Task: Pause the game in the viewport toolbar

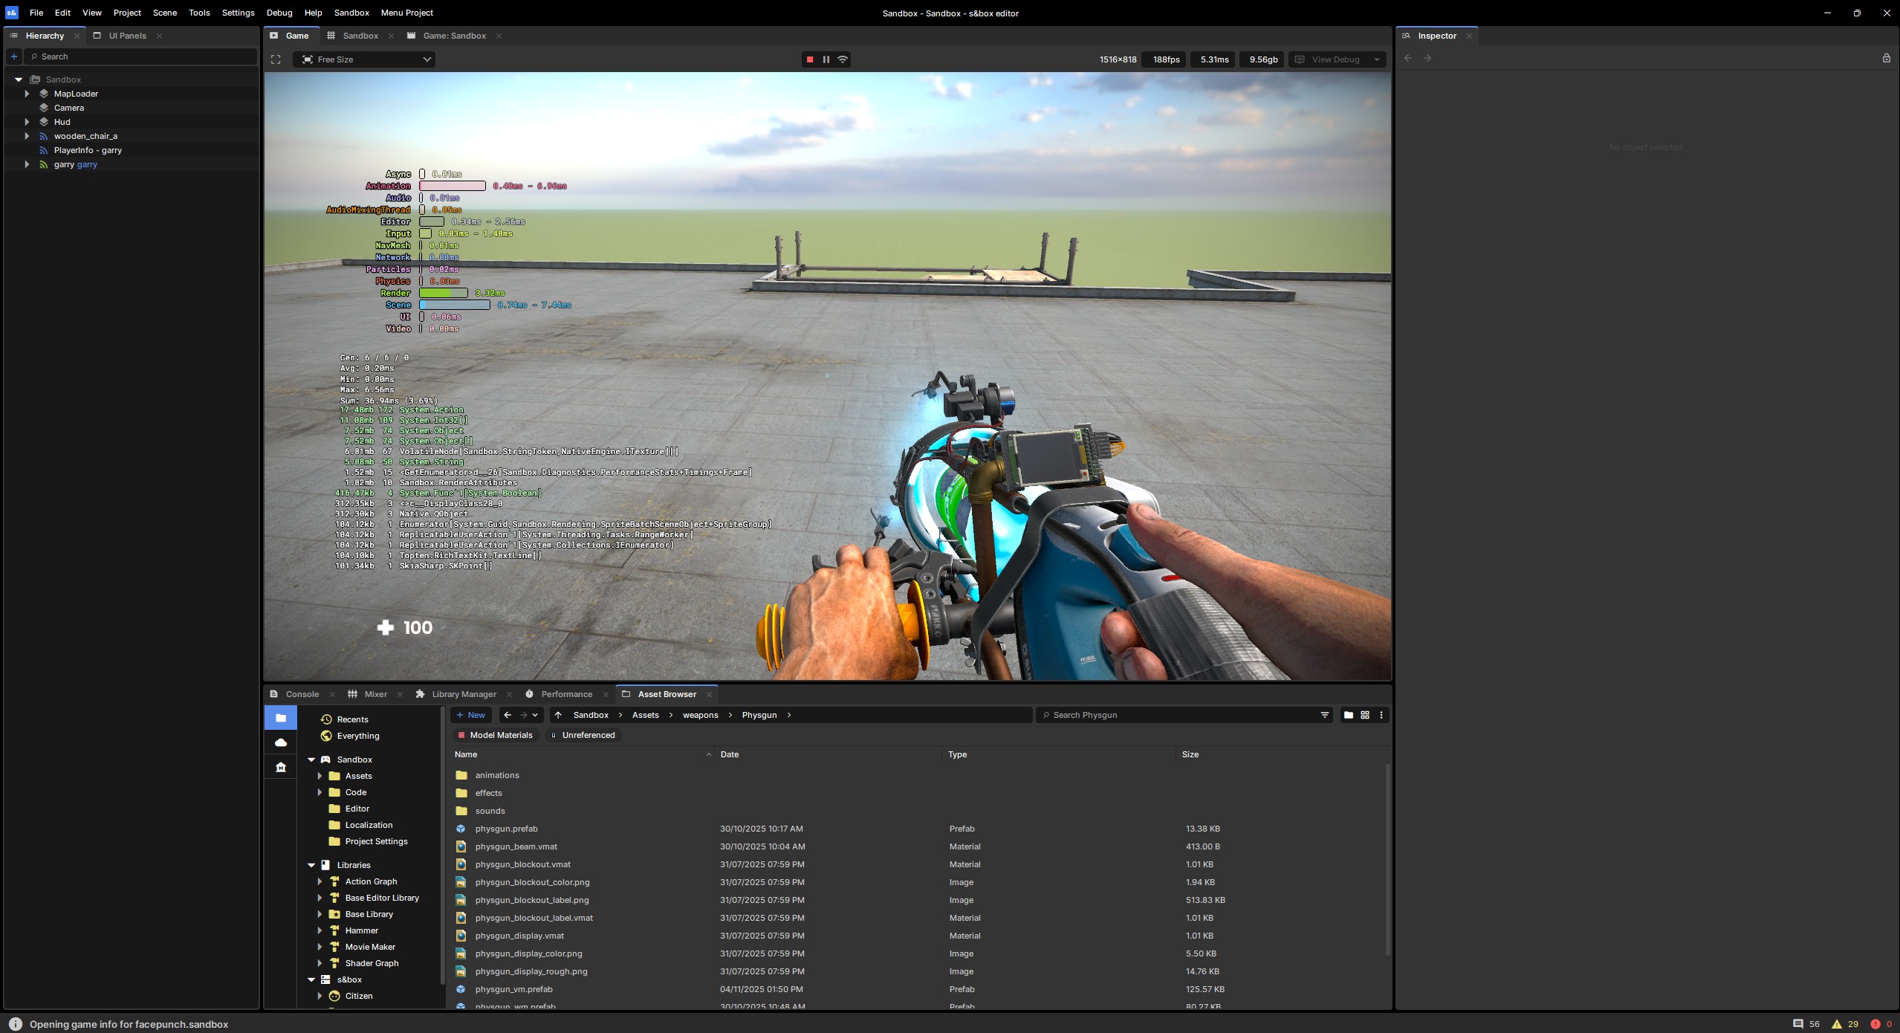Action: coord(826,59)
